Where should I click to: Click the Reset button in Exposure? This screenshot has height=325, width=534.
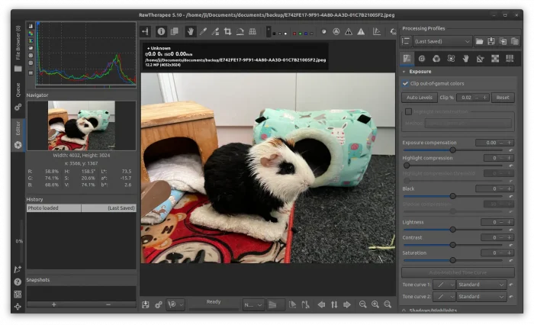click(502, 98)
